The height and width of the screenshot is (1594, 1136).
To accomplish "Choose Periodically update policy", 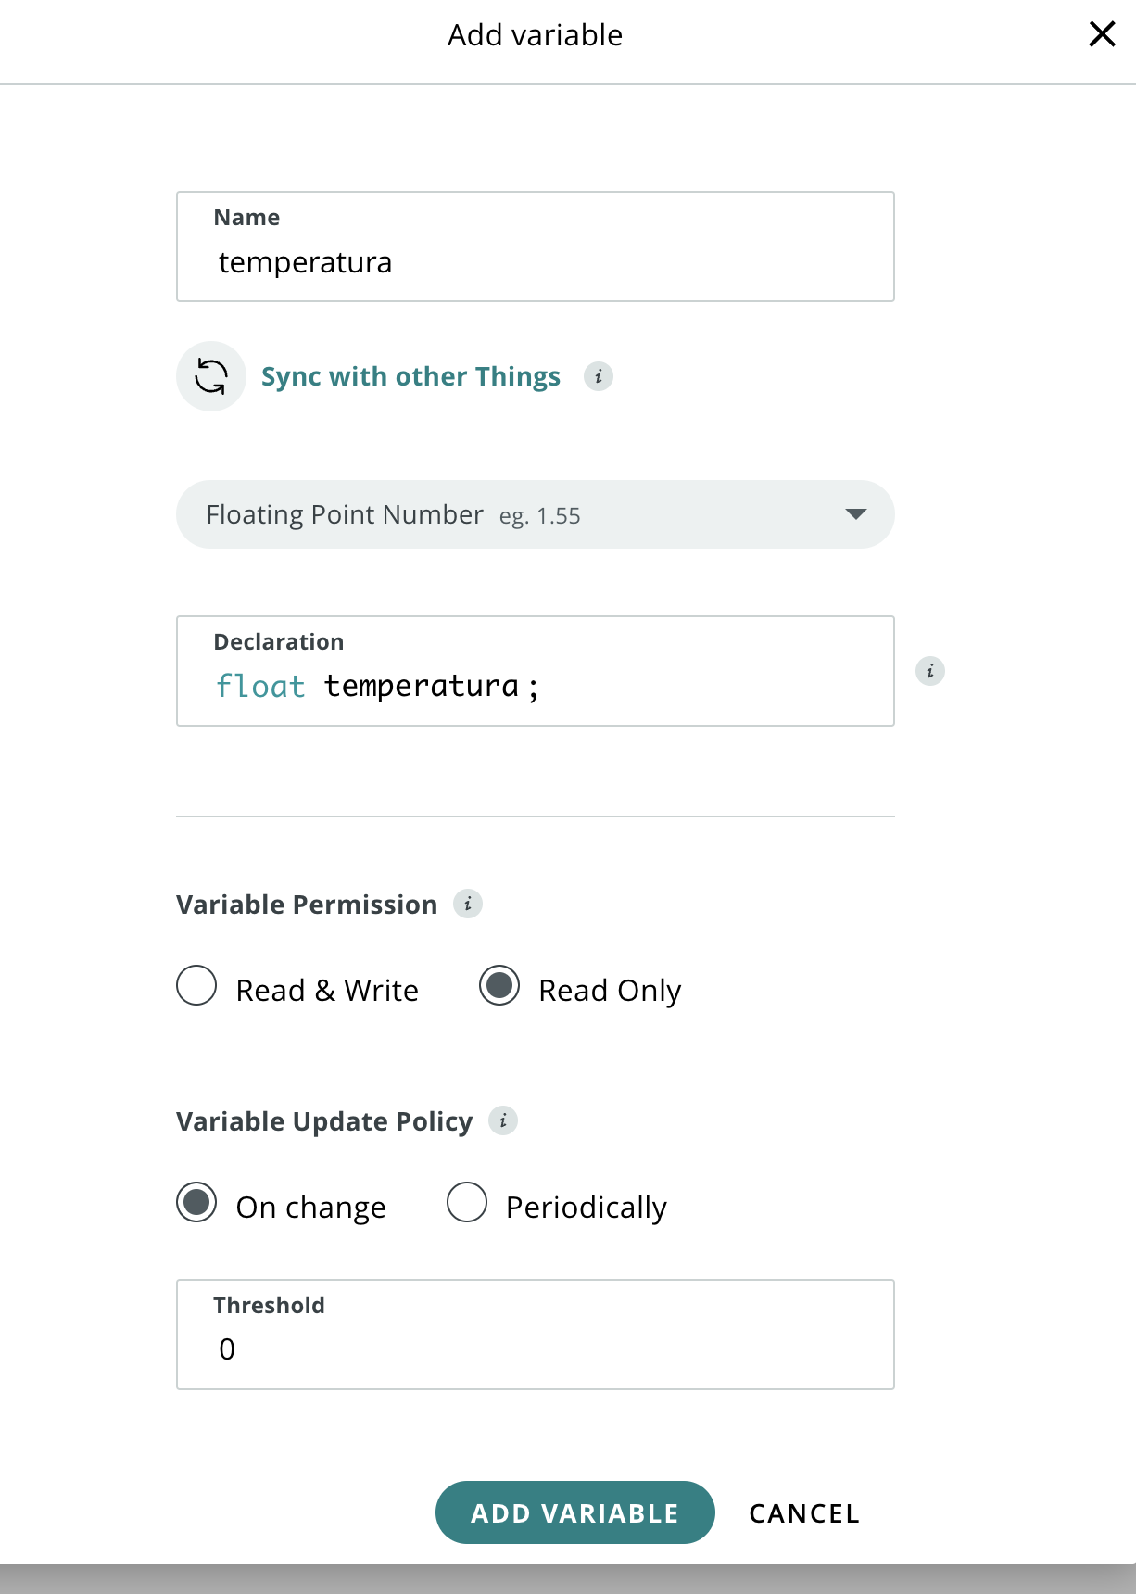I will pos(467,1203).
